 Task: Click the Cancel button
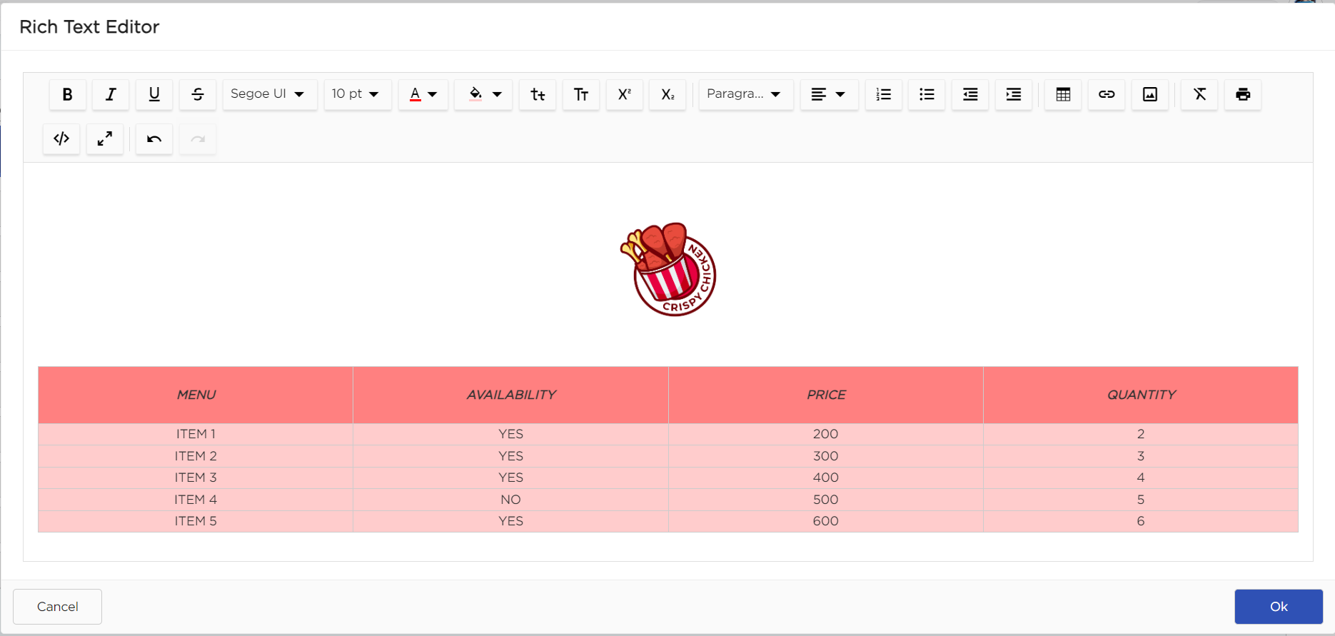57,607
